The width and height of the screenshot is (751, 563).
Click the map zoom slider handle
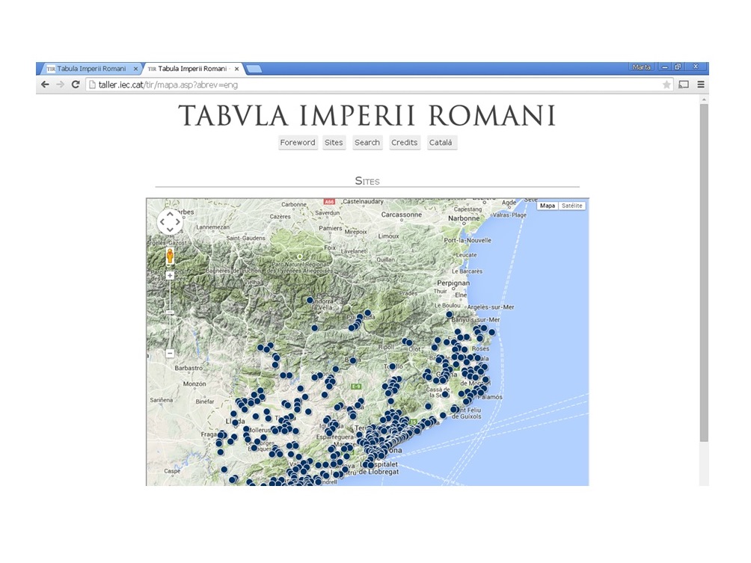click(170, 312)
